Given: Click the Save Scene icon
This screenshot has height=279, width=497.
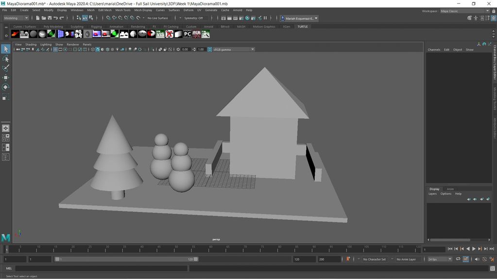Looking at the screenshot, I should 49,18.
